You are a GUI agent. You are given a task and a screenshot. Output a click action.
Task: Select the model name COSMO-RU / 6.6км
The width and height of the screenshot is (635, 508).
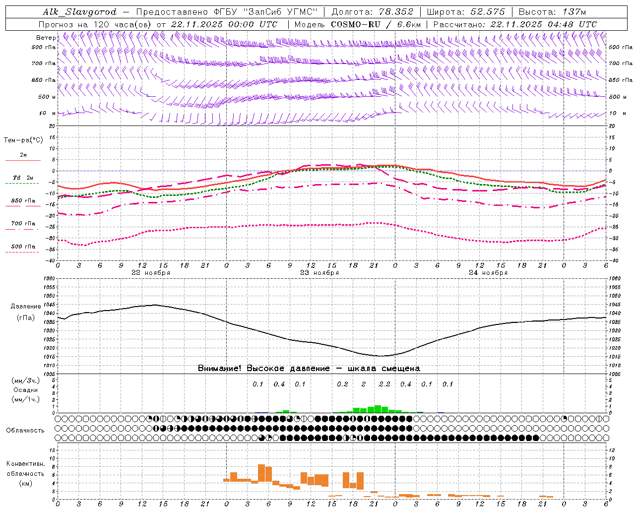pos(376,24)
